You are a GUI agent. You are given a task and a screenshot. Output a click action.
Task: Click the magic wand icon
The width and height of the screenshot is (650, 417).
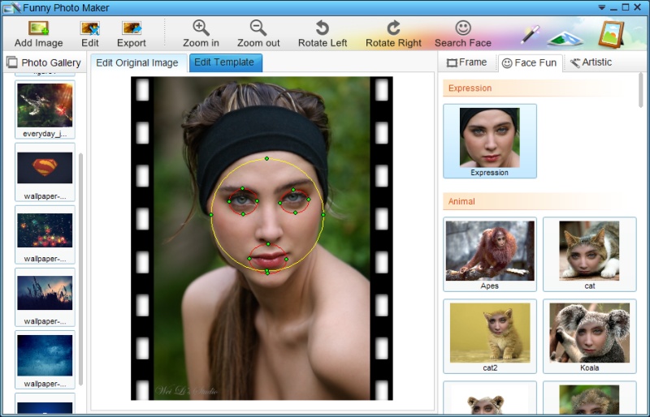531,34
